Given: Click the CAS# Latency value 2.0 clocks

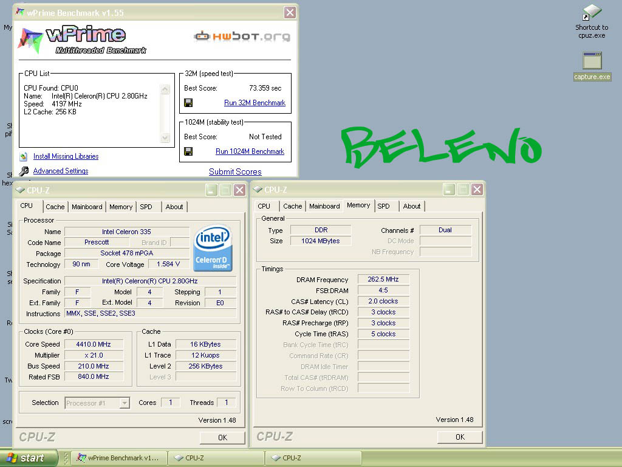Looking at the screenshot, I should [383, 301].
